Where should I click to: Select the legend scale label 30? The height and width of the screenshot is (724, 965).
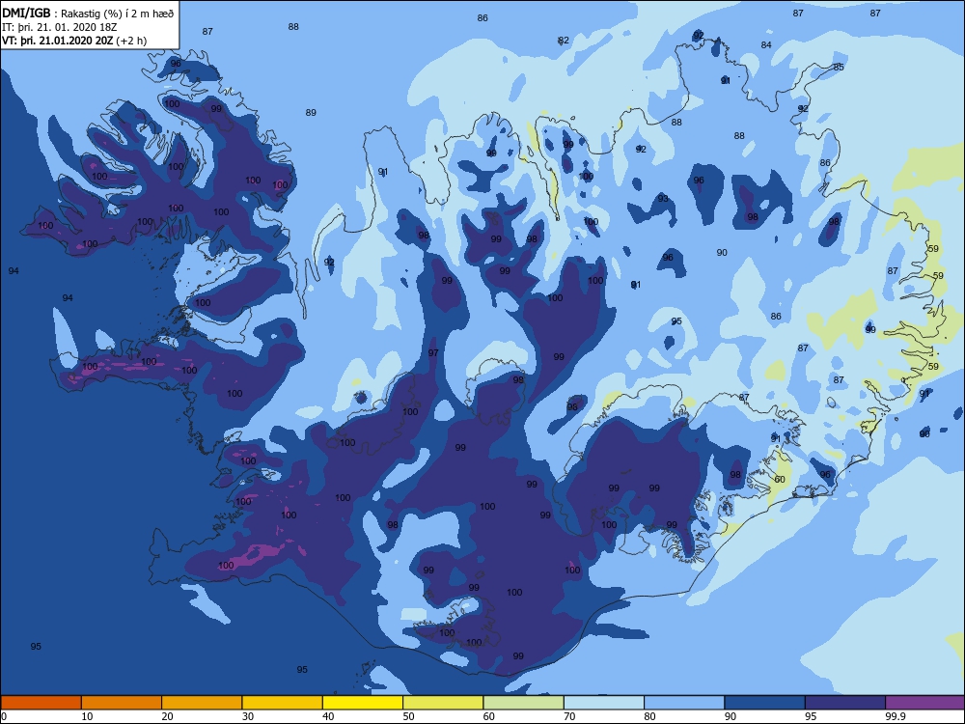248,716
